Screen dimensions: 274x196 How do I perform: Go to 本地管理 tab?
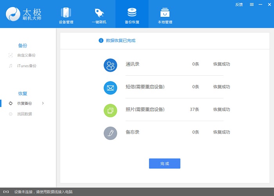pyautogui.click(x=165, y=15)
